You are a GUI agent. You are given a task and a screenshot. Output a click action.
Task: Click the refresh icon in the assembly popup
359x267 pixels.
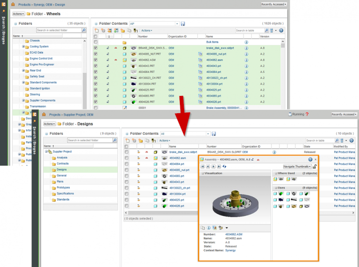(224, 166)
